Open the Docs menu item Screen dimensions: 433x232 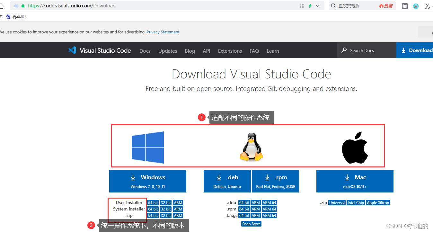(x=145, y=51)
